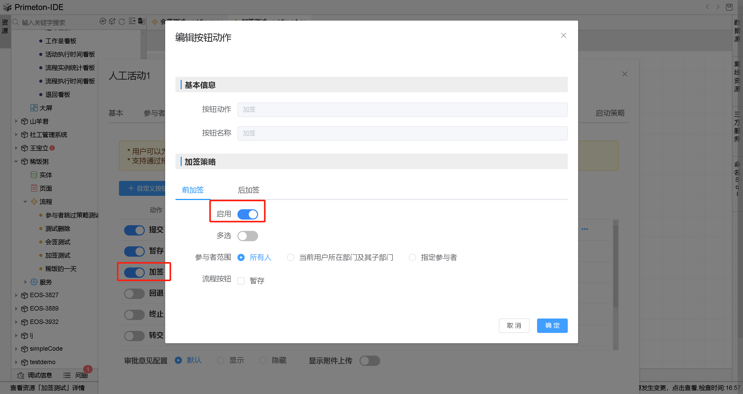Viewport: 743px width, 394px height.
Task: Click the three-dots more icon on the right
Action: (585, 229)
